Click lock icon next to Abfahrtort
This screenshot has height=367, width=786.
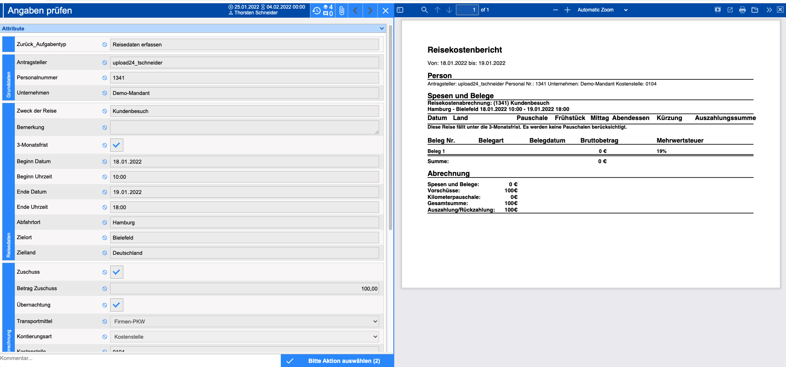click(105, 222)
